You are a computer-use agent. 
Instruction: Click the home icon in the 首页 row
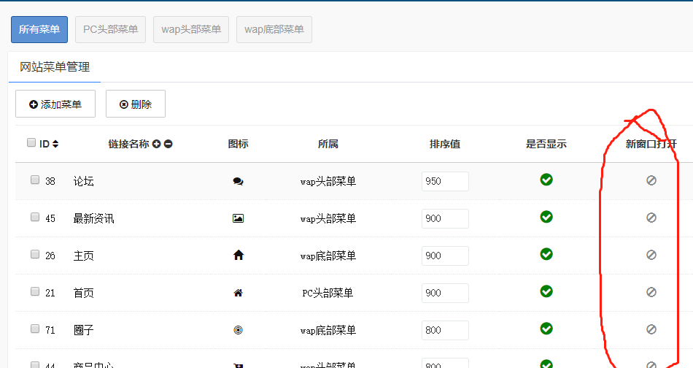point(238,293)
